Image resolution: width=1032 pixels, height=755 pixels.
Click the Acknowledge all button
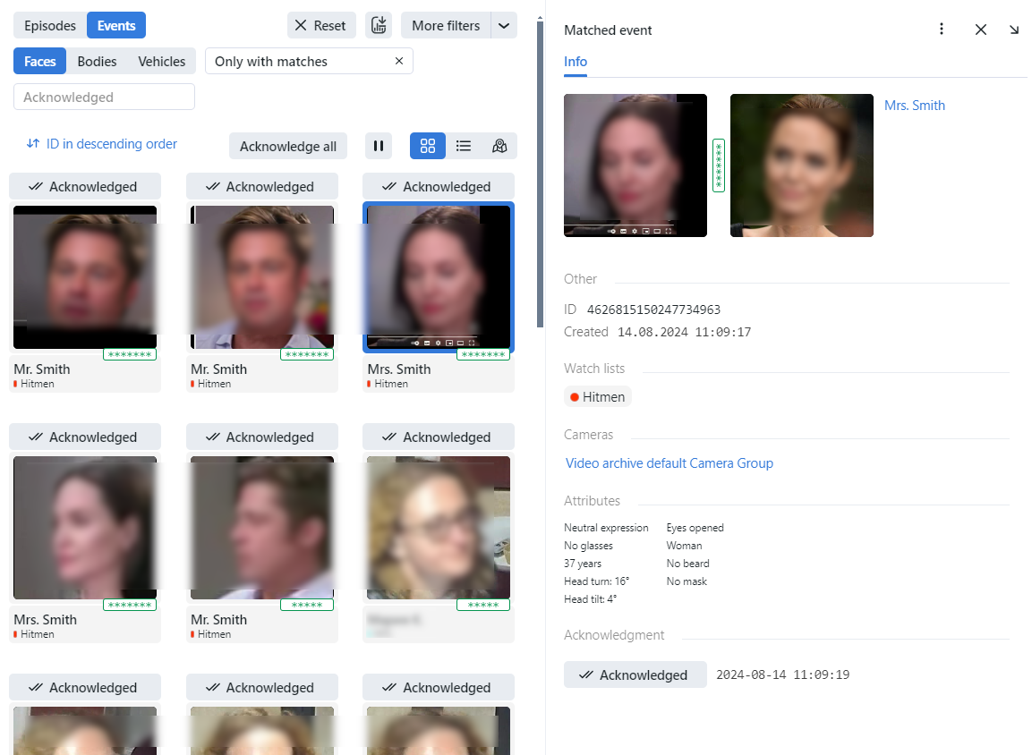[287, 146]
